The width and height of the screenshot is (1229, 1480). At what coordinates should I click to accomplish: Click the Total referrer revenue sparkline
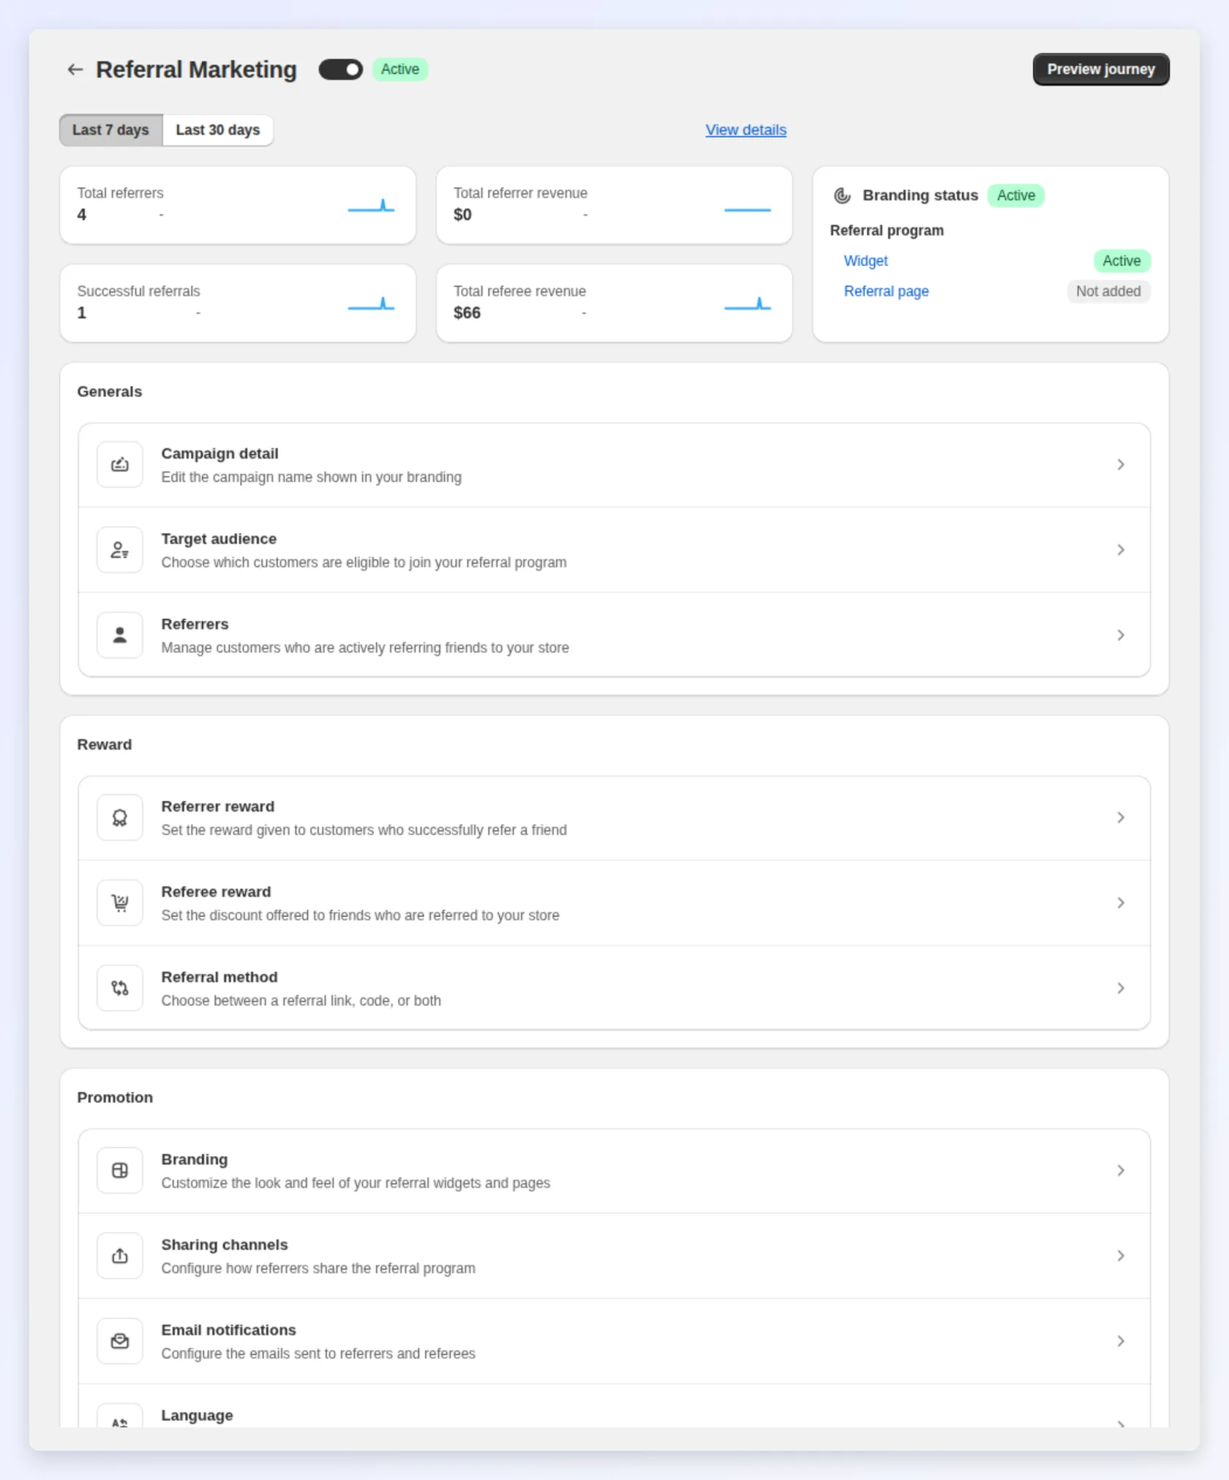tap(747, 209)
